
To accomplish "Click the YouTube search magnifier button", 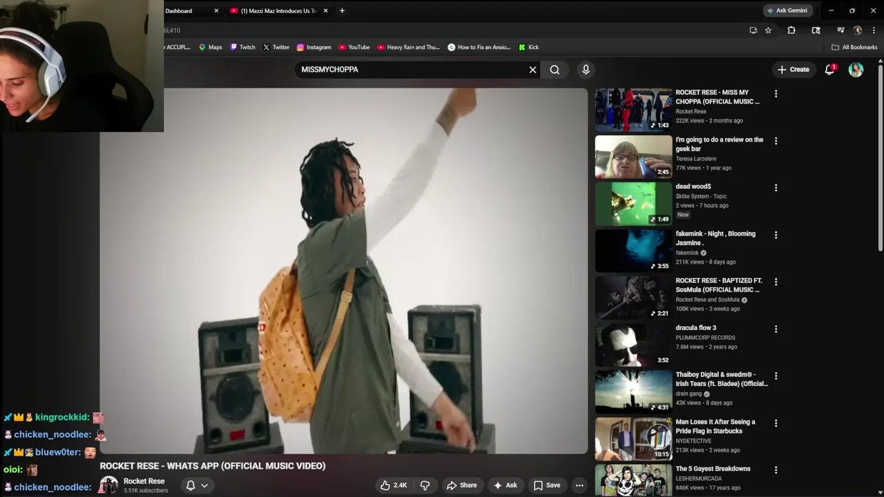I will (555, 70).
